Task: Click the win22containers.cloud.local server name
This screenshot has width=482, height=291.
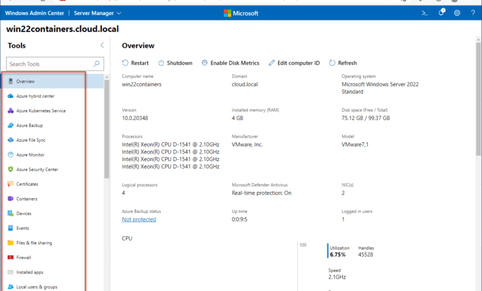Action: coord(62,29)
